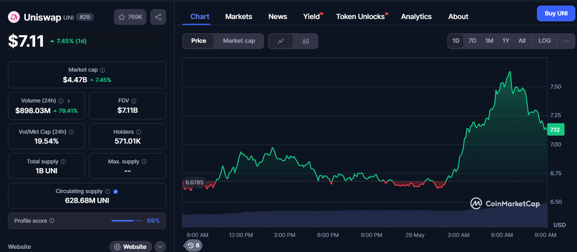577x252 pixels.
Task: Click the Vol/Mkt Cap (24h) info icon
Action: (71, 132)
